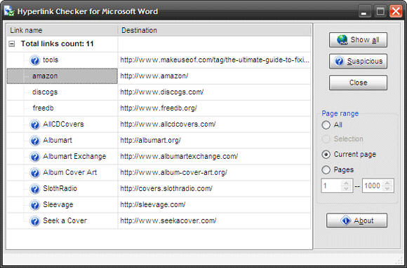Collapse the Total links count tree node
Viewport: 407px width, 268px height.
[12, 44]
